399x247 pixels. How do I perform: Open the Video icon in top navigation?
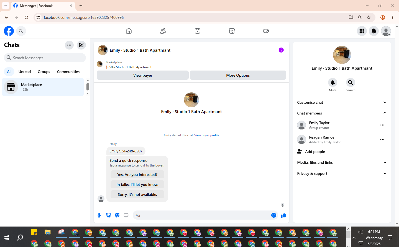pos(198,31)
